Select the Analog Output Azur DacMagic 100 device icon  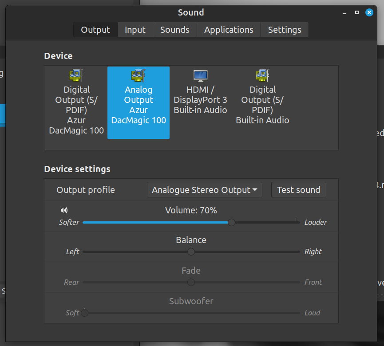pyautogui.click(x=139, y=75)
